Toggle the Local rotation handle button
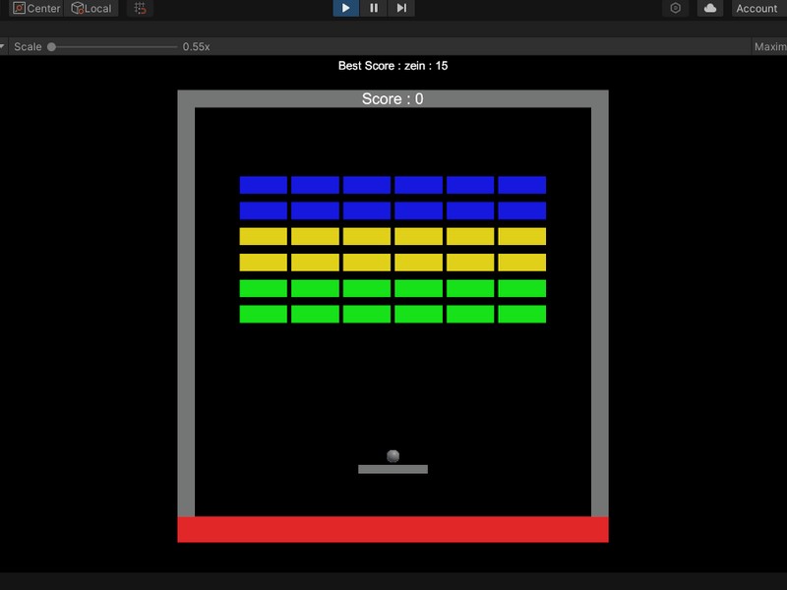This screenshot has height=590, width=787. [x=91, y=8]
